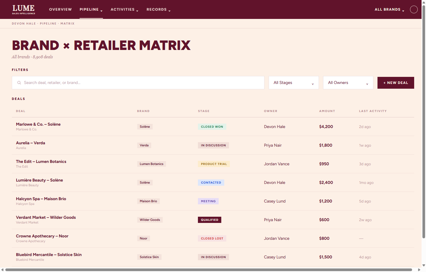Click the search magnifier icon

[19, 83]
